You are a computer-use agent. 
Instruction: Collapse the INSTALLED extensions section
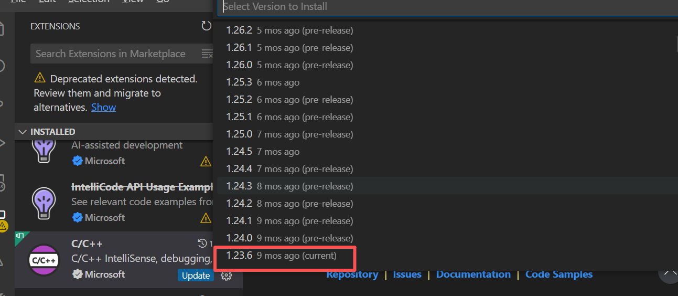coord(23,132)
